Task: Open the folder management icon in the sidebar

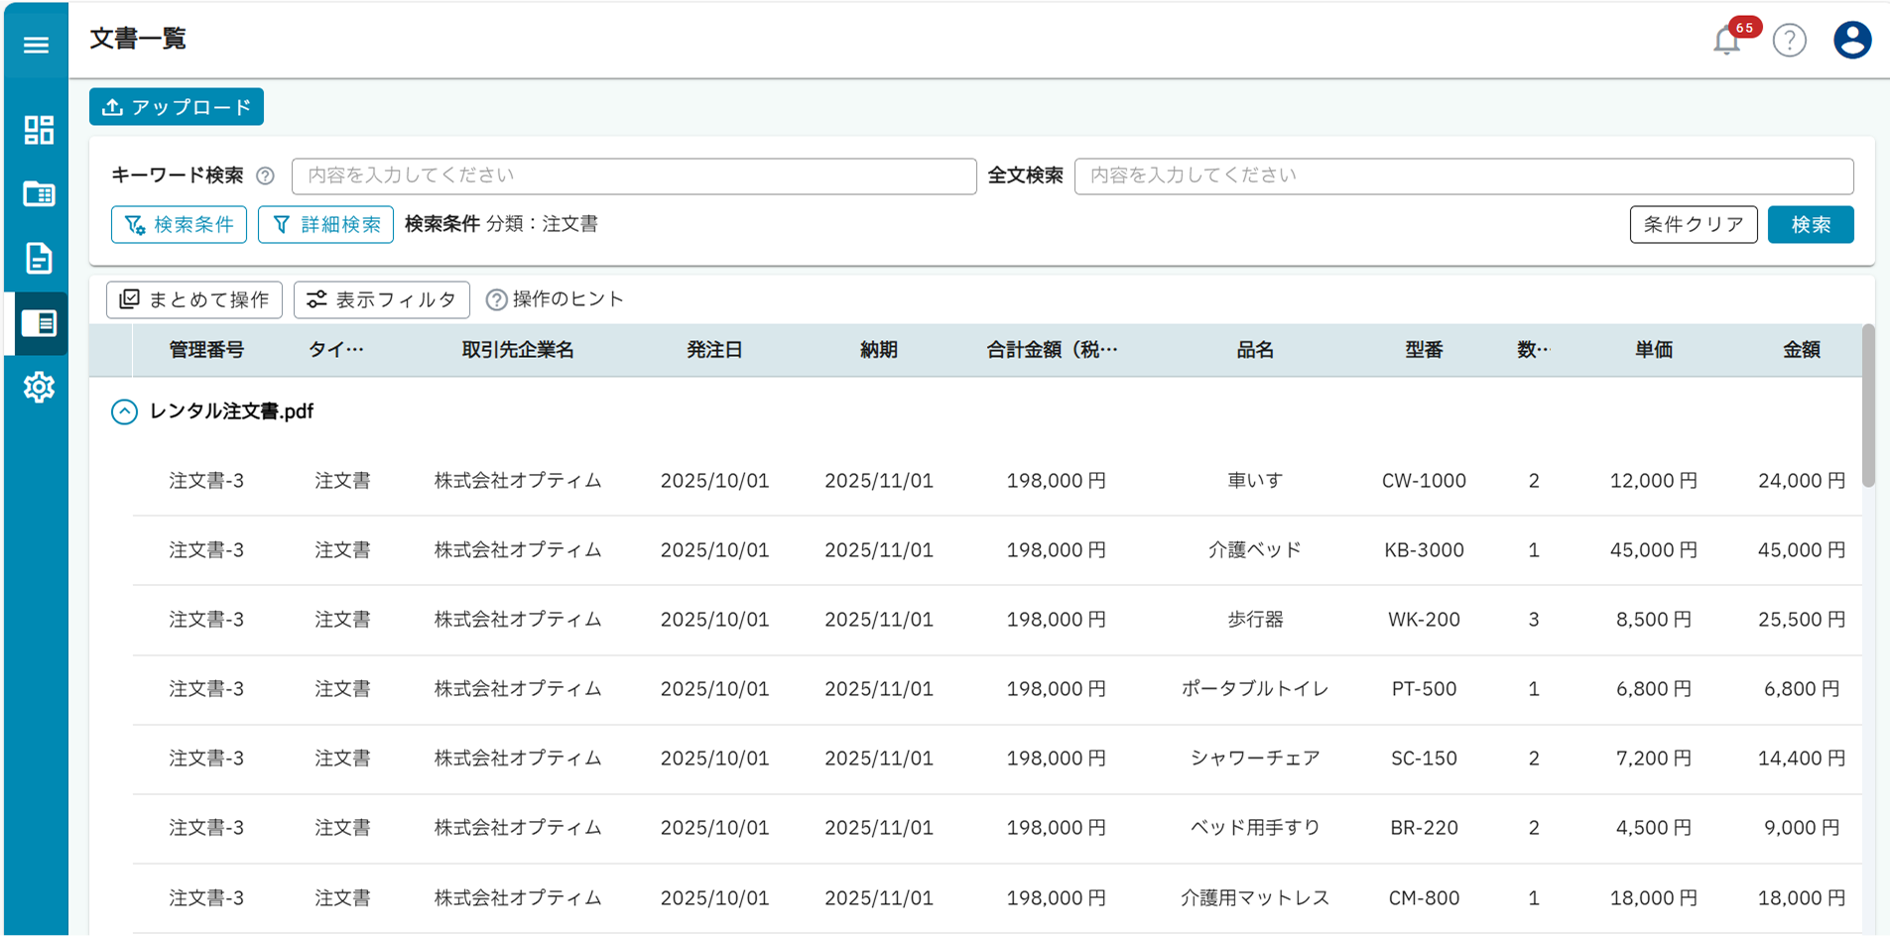Action: [x=38, y=194]
